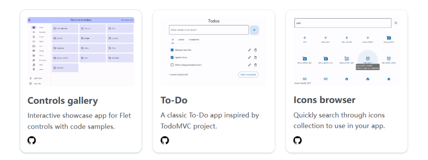Click the add_a_photo camera icon
Image resolution: width=428 pixels, height=160 pixels.
(x=389, y=38)
